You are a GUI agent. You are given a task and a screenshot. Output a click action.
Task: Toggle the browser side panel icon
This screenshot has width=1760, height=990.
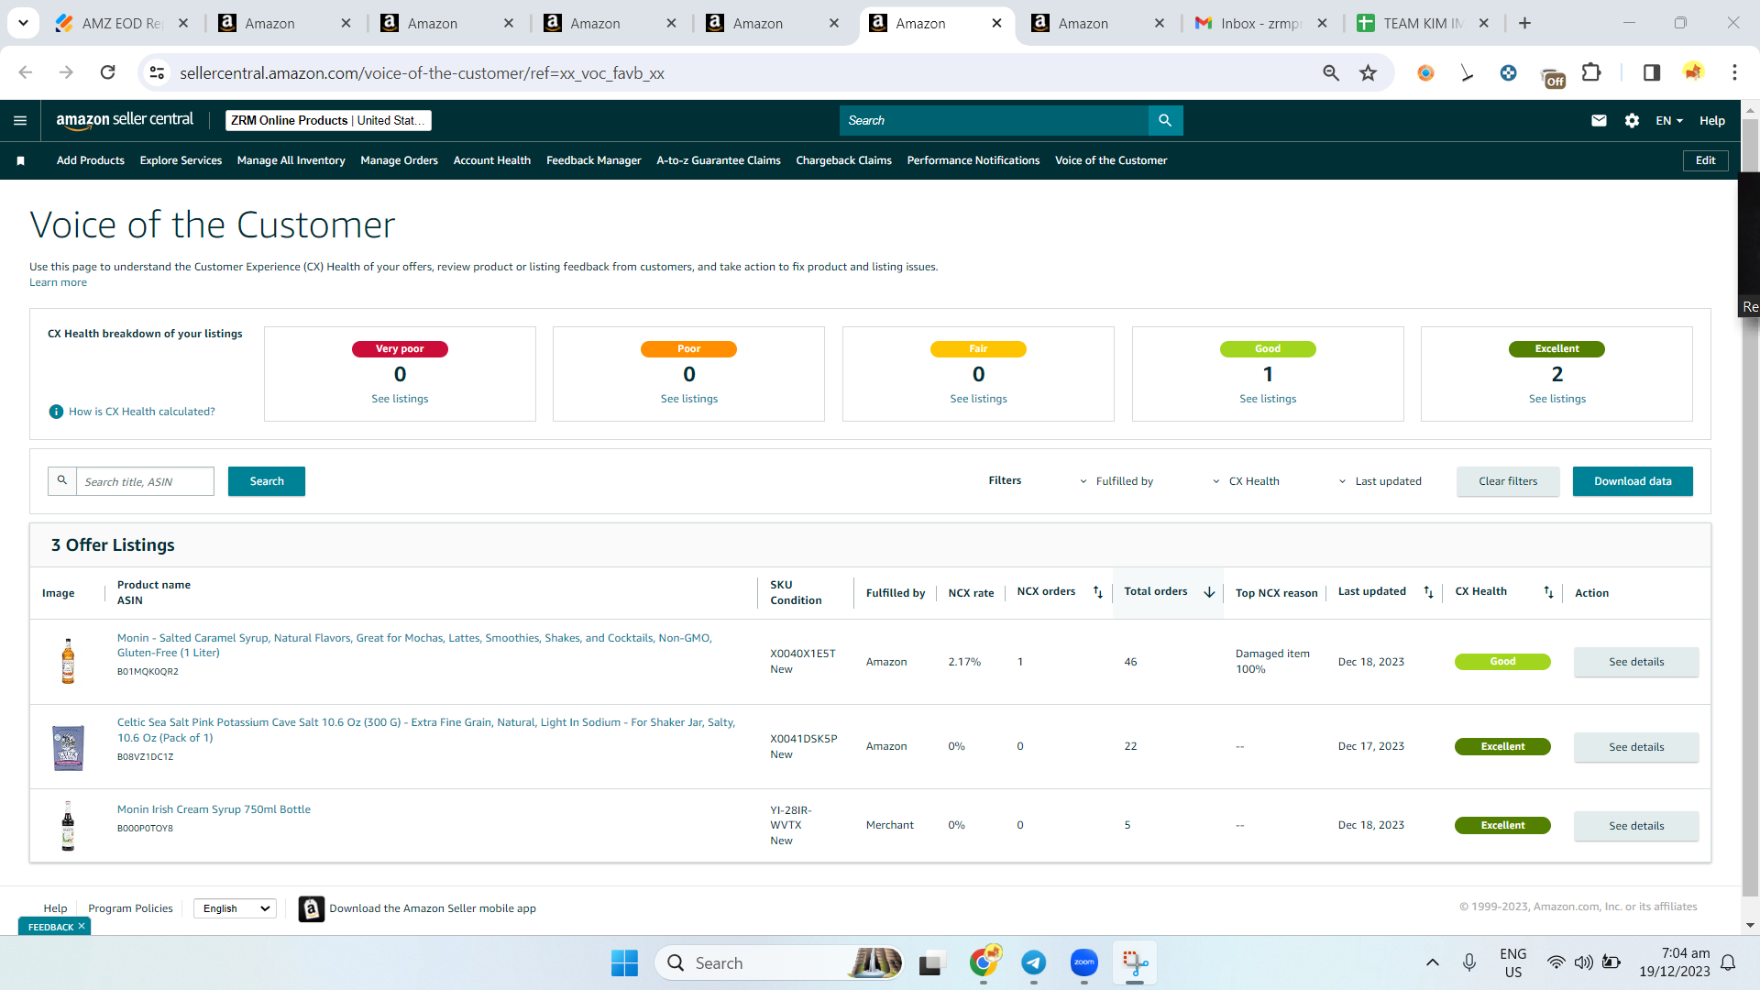[x=1651, y=72]
